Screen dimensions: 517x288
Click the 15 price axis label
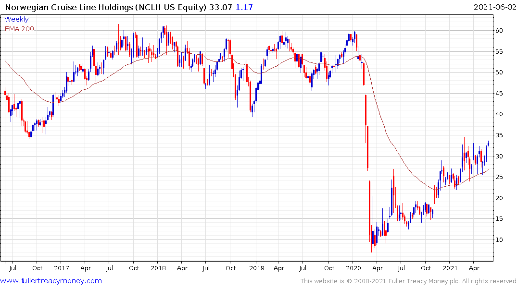499,219
